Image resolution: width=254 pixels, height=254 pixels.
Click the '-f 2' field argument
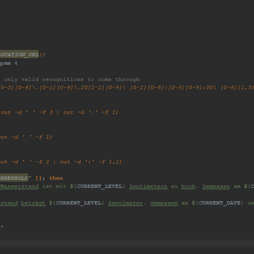pos(48,162)
